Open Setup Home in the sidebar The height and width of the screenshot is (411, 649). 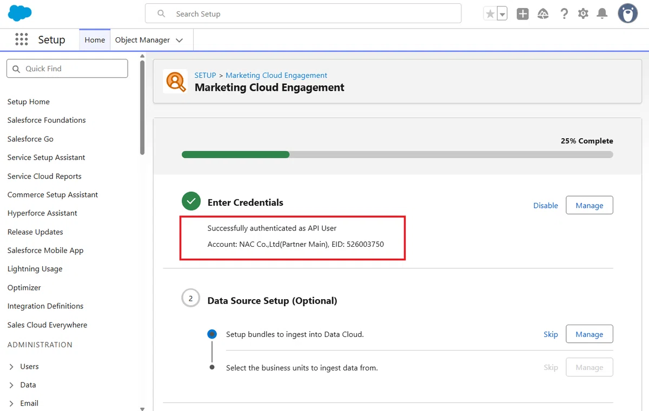click(29, 102)
